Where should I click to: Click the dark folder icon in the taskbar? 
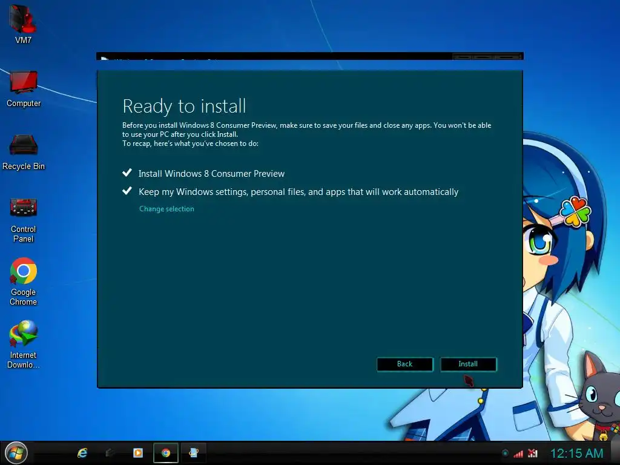coord(110,453)
